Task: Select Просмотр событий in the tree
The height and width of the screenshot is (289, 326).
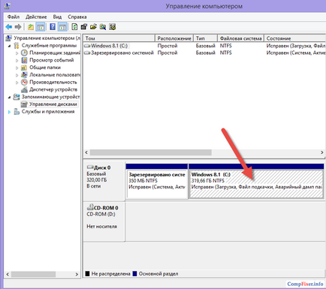Action: tap(52, 60)
